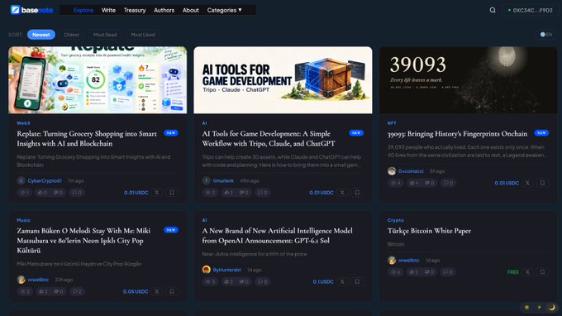
Task: Select the moon dark theme option
Action: pyautogui.click(x=551, y=307)
